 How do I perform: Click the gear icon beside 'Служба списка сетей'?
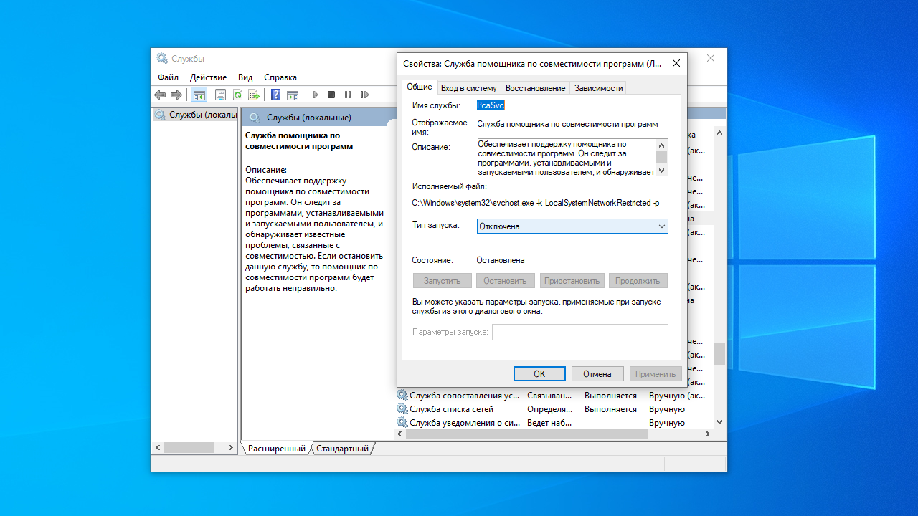tap(402, 409)
